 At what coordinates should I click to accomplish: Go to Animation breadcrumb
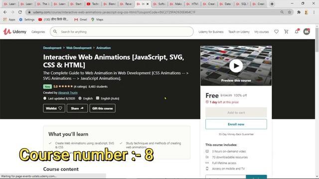(103, 48)
